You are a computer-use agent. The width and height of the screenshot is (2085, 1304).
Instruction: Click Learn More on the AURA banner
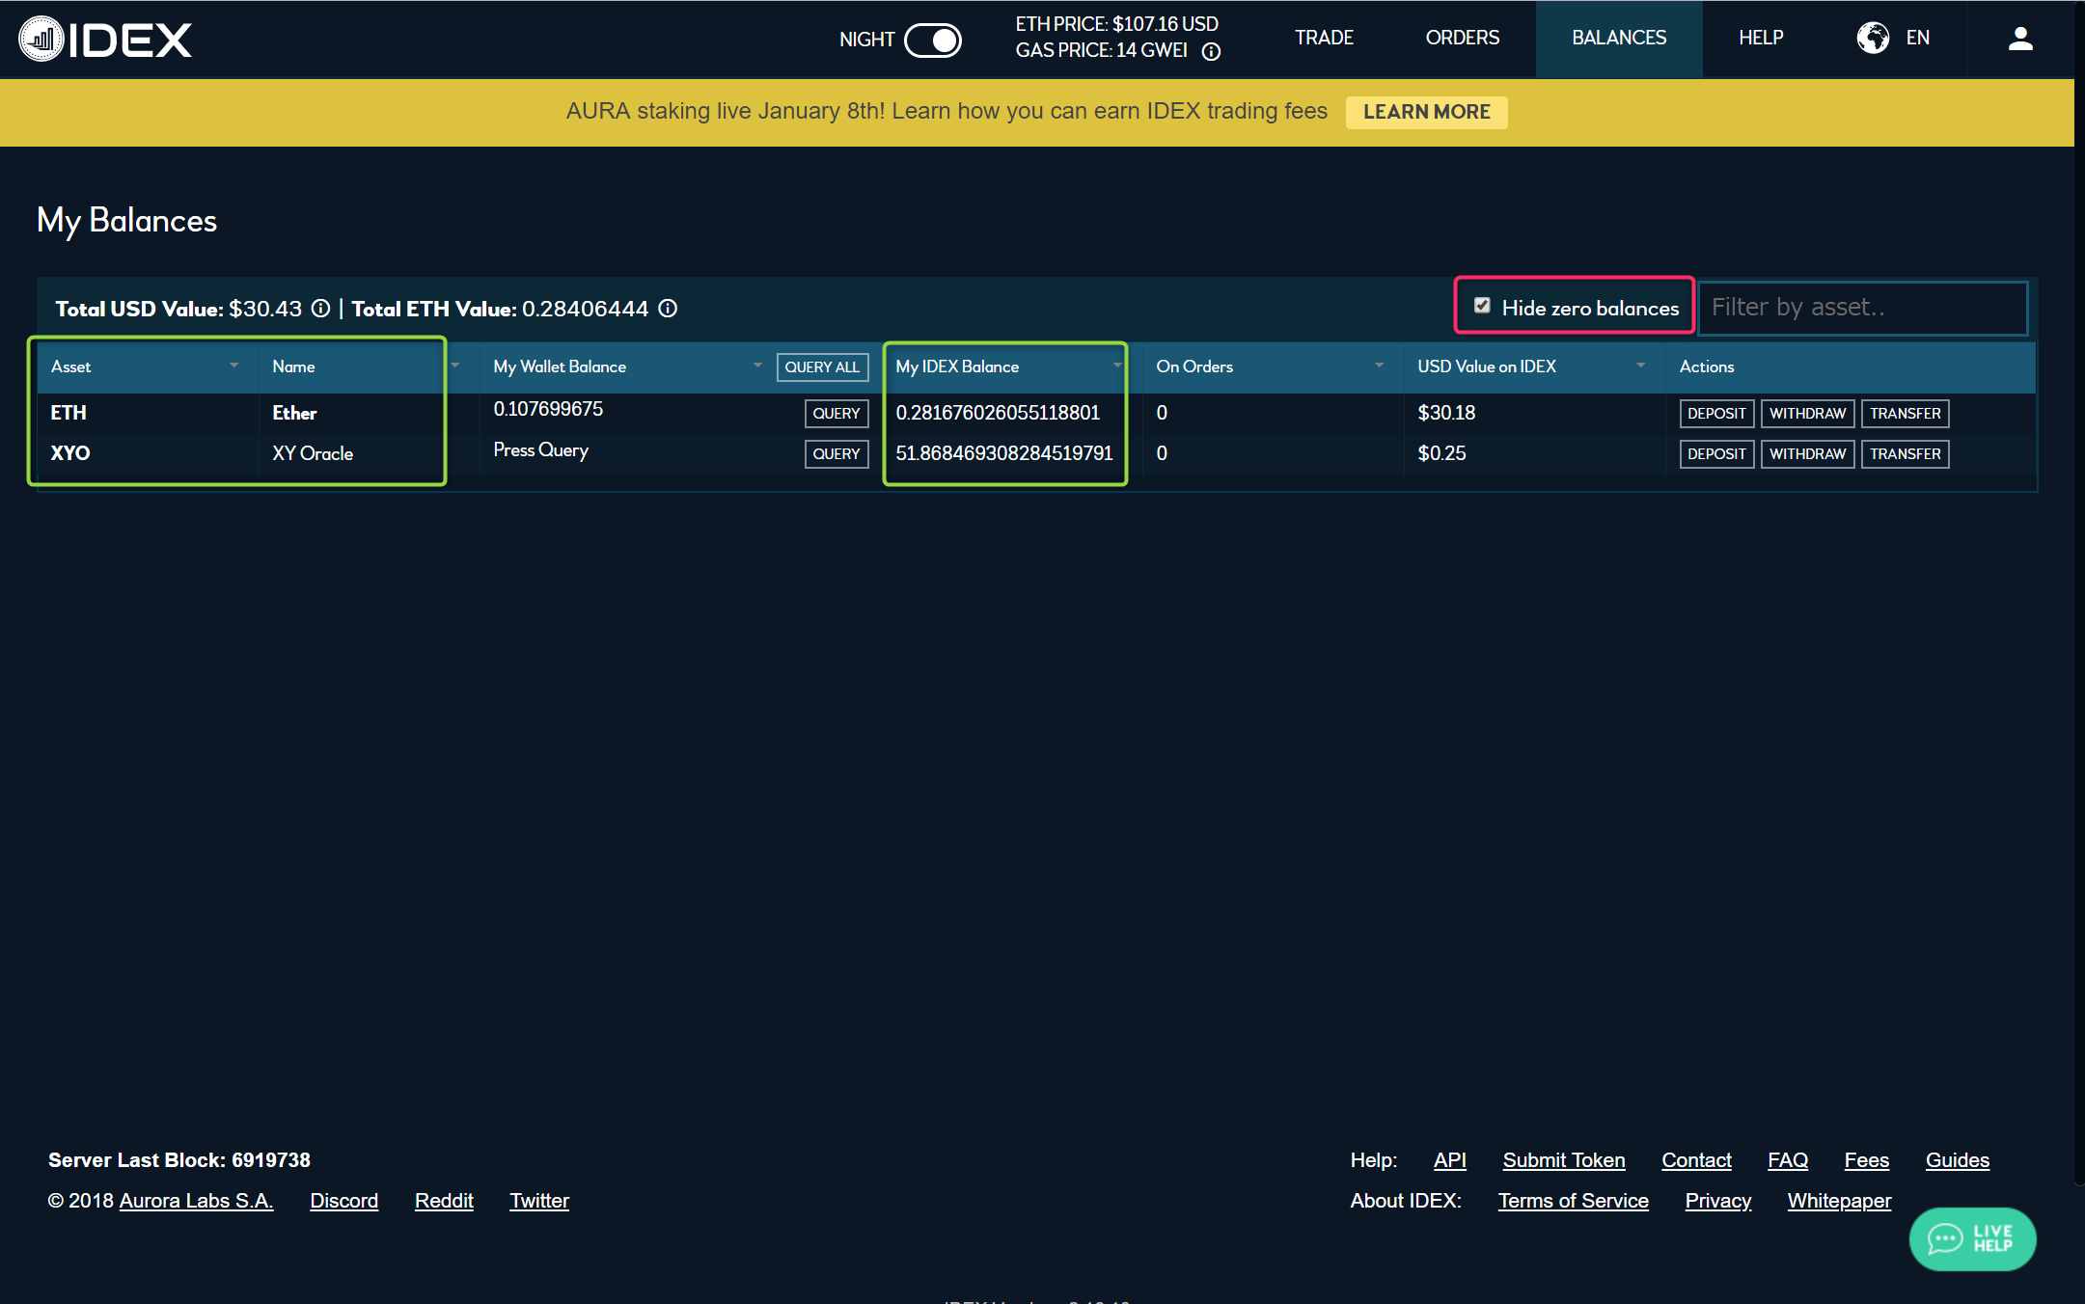point(1426,112)
